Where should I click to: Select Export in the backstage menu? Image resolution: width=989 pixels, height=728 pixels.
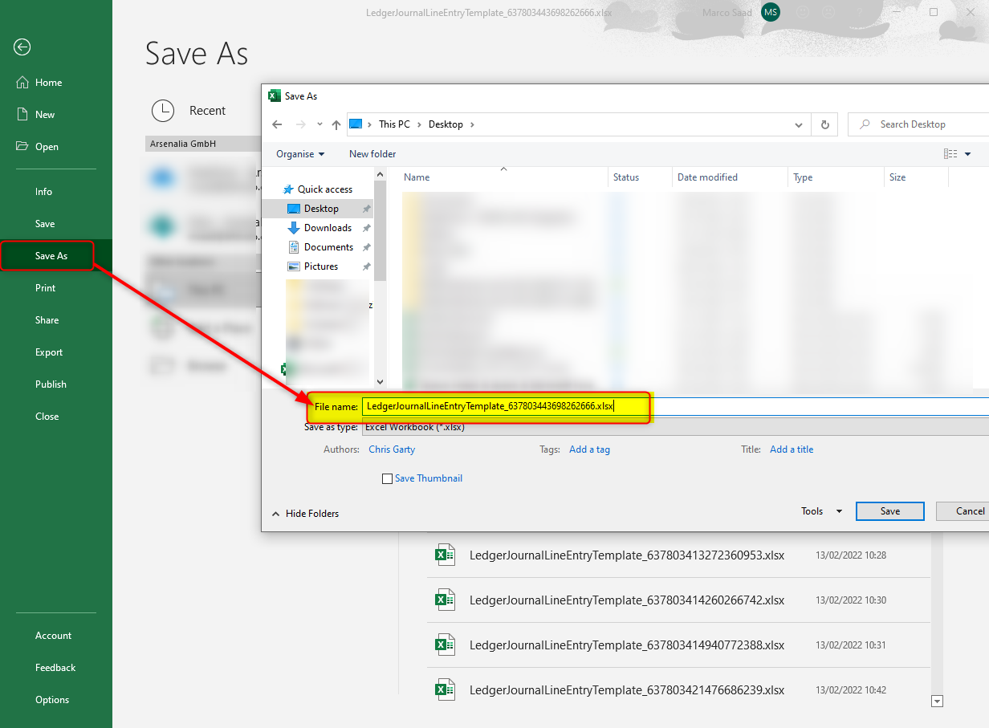(49, 352)
